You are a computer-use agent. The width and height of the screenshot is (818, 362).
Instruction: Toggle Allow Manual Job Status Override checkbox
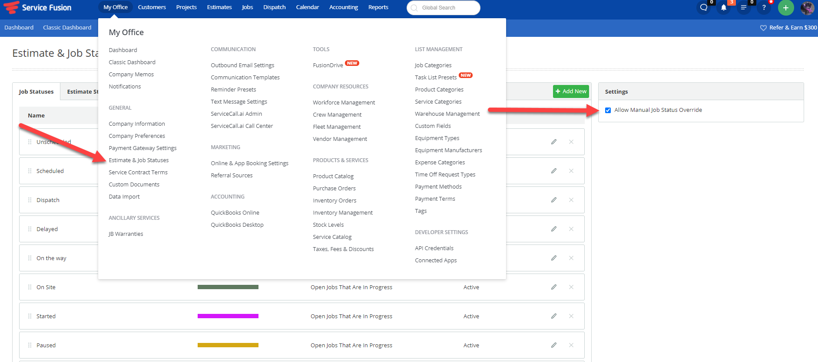coord(608,110)
